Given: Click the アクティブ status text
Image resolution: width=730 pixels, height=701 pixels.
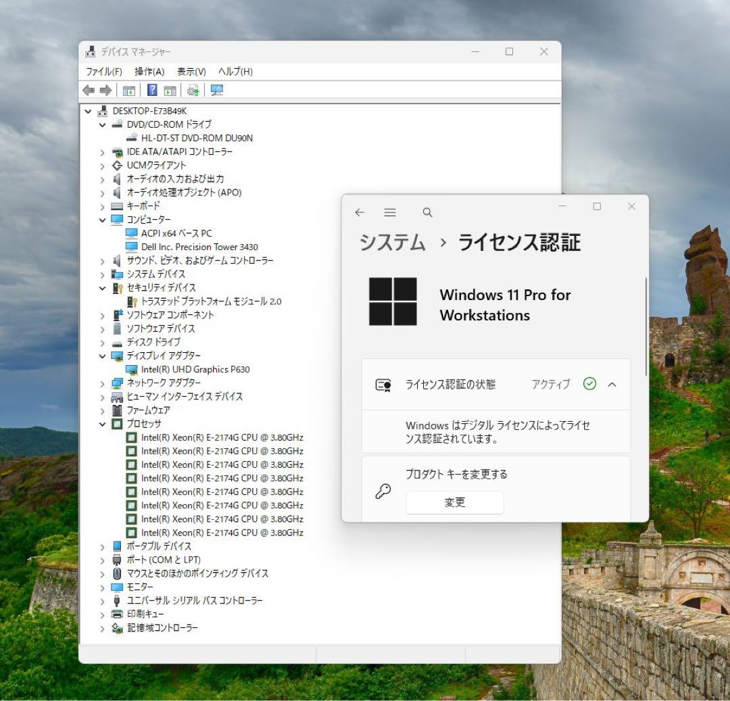Looking at the screenshot, I should [551, 385].
